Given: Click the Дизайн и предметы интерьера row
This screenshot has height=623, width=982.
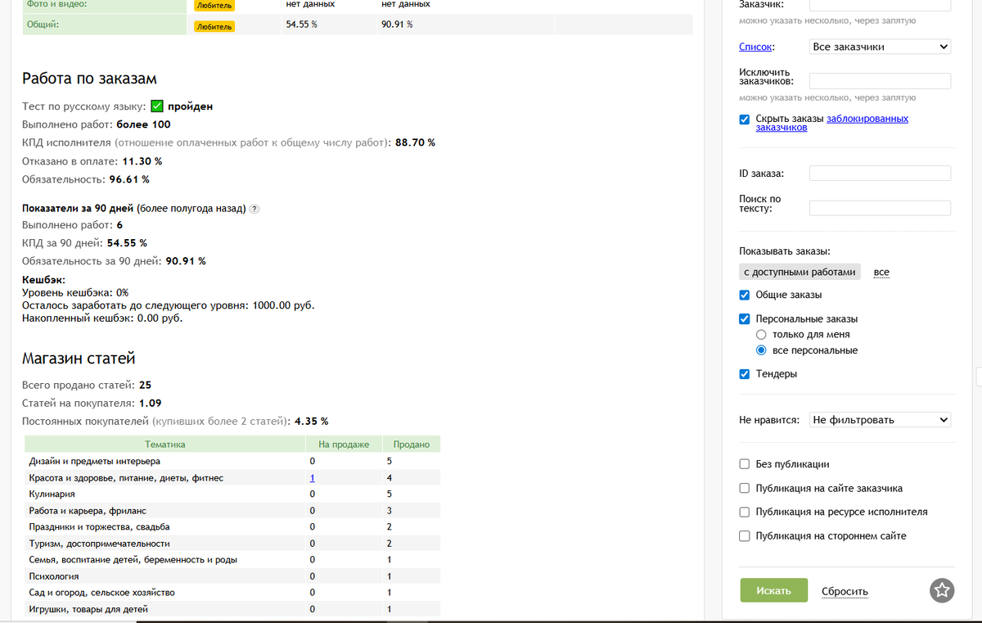Looking at the screenshot, I should pyautogui.click(x=232, y=461).
